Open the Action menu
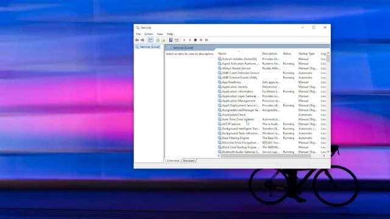 (x=149, y=34)
